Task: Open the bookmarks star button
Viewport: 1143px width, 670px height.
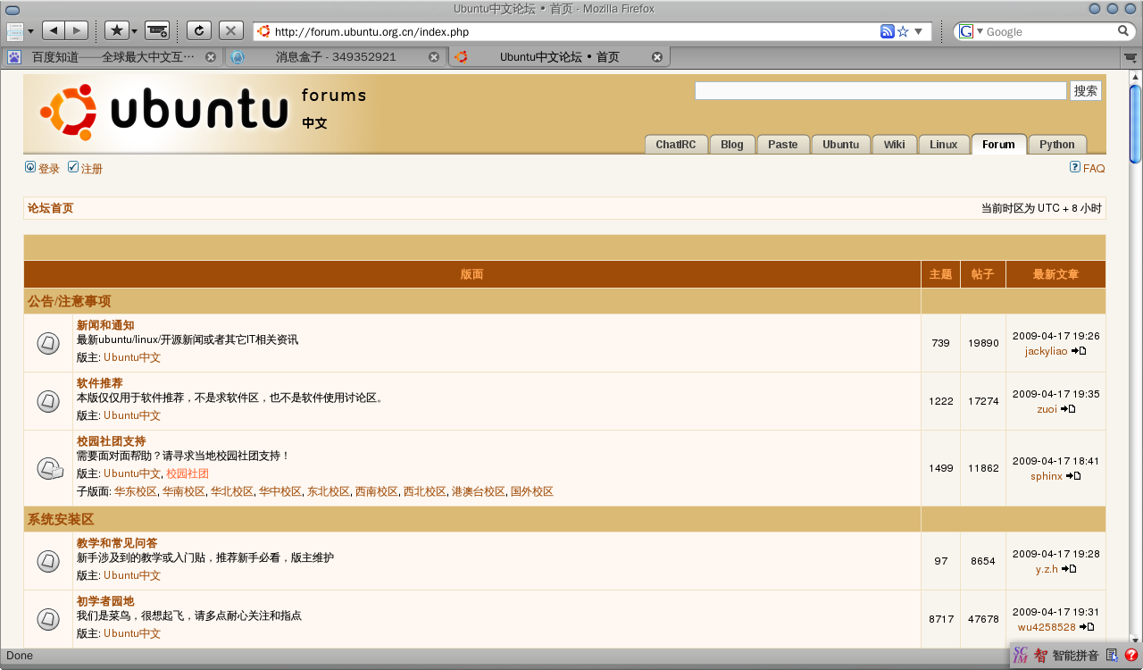Action: [117, 31]
